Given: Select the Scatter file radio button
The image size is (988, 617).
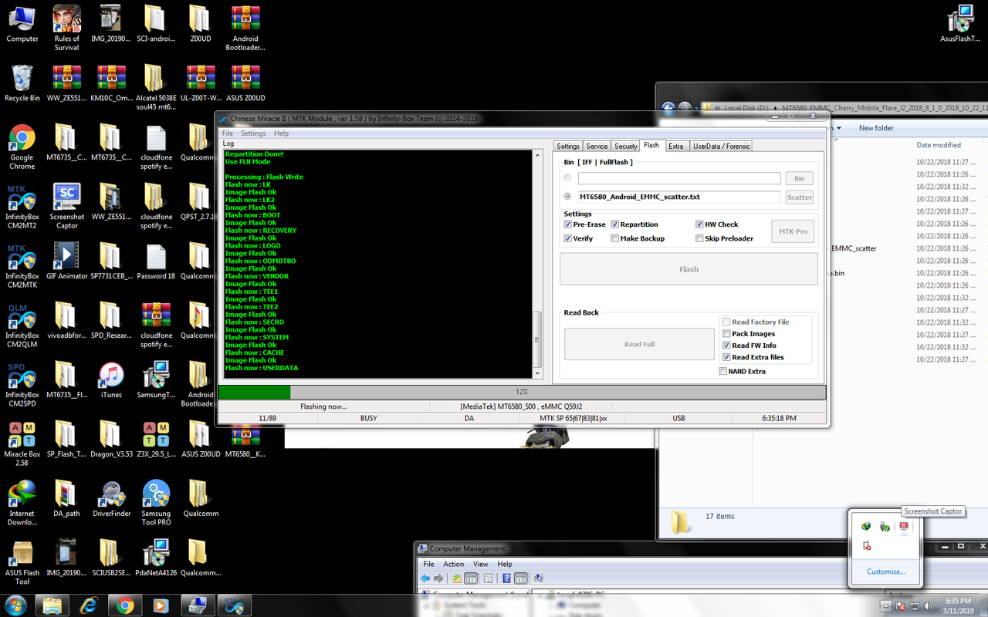Looking at the screenshot, I should (x=569, y=197).
